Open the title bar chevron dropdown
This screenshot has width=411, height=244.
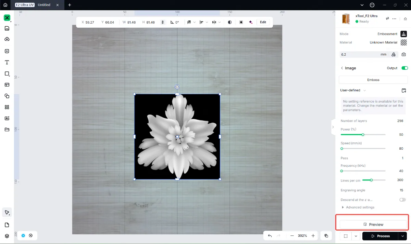[362, 5]
